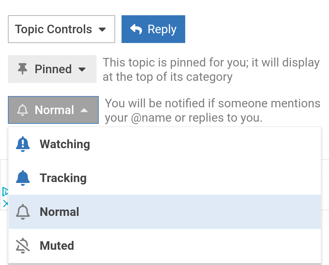329x265 pixels.
Task: Click the Pinned button label
Action: [53, 69]
